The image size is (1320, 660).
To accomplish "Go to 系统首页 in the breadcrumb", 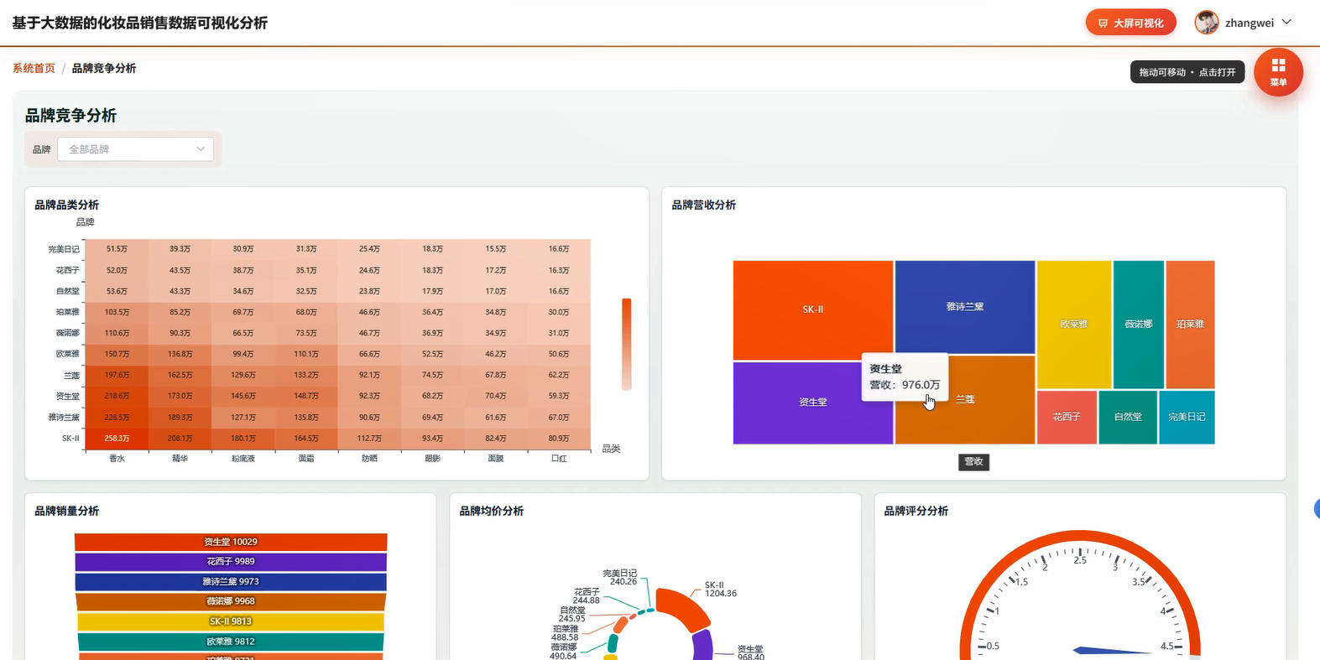I will pos(34,69).
